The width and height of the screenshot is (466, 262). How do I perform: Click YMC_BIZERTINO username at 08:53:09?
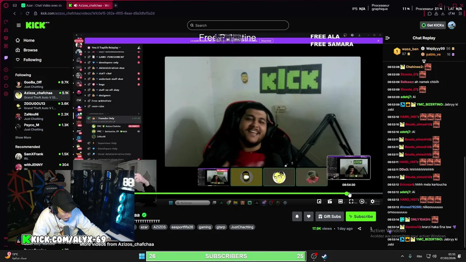click(x=430, y=104)
